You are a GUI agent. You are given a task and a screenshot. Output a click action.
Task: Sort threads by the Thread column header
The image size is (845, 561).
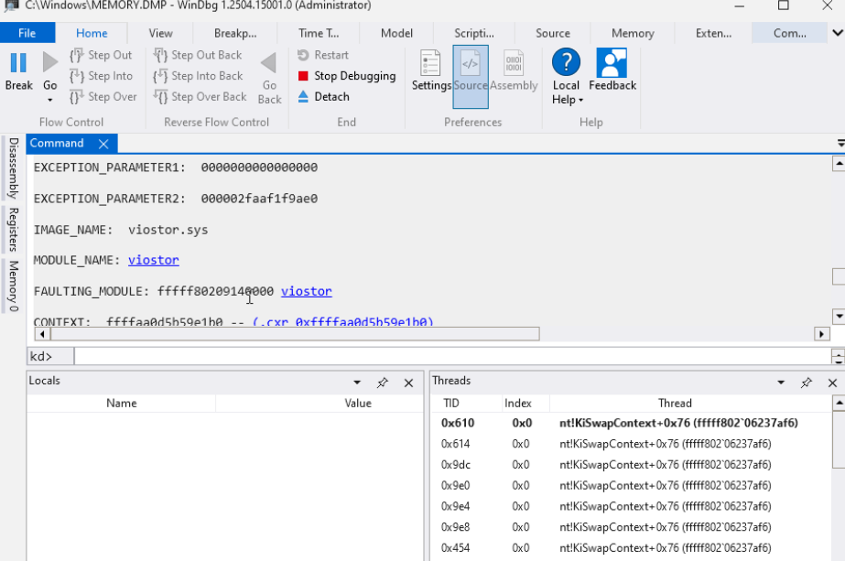point(675,403)
